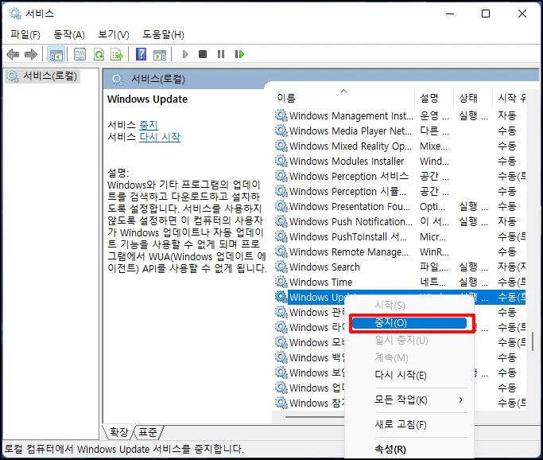Image resolution: width=543 pixels, height=460 pixels.
Task: Click the gear icon of Windows PushToInstall row
Action: tap(281, 236)
